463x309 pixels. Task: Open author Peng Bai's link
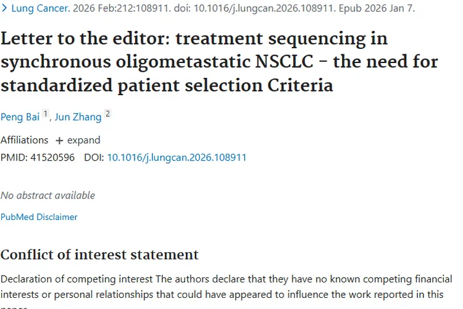(x=20, y=117)
